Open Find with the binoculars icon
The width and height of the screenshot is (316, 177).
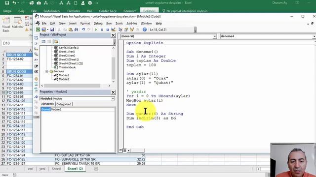[x=76, y=29]
